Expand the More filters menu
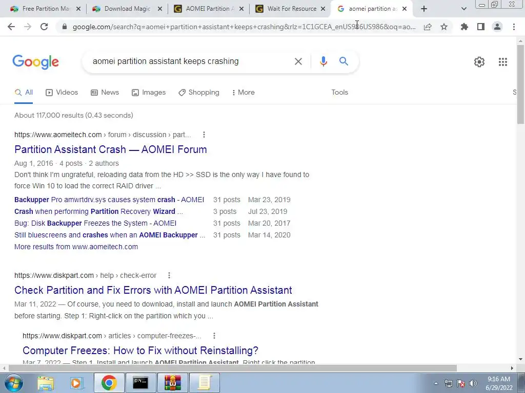The image size is (525, 393). [243, 93]
